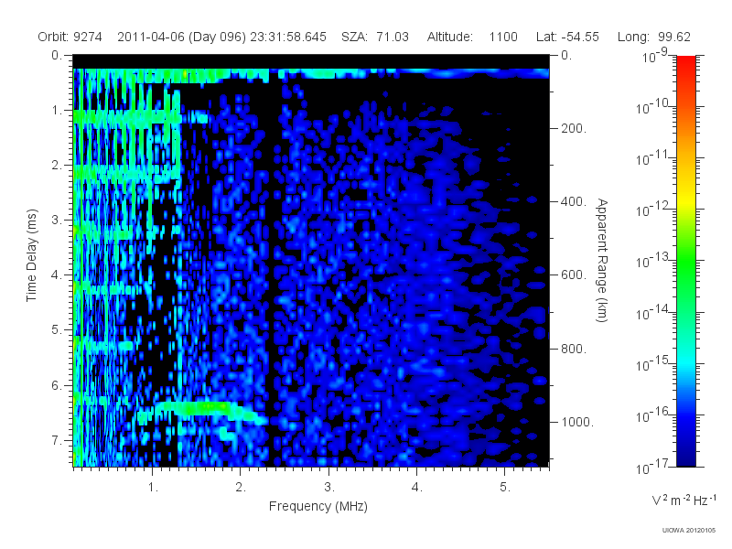Screen dimensions: 732x549
Task: Click the '200.' apparent range tick label
Action: coord(574,128)
